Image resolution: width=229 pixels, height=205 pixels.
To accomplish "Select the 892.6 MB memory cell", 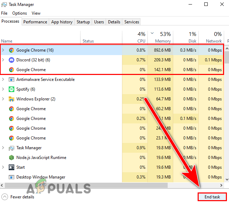I will point(160,50).
